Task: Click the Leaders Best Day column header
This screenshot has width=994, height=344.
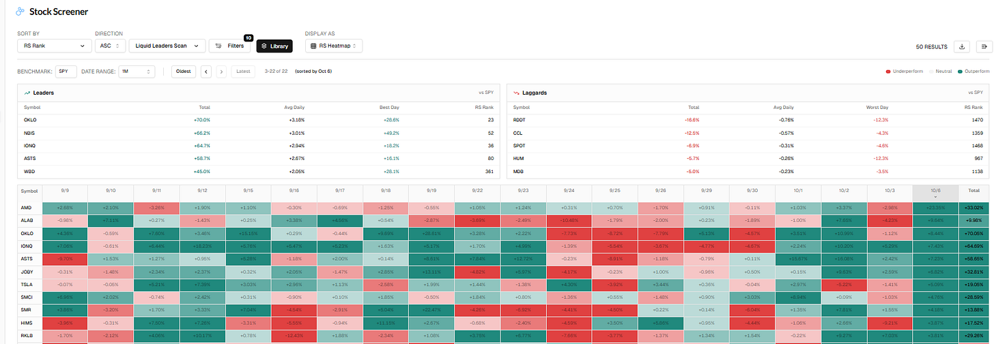Action: pos(388,107)
